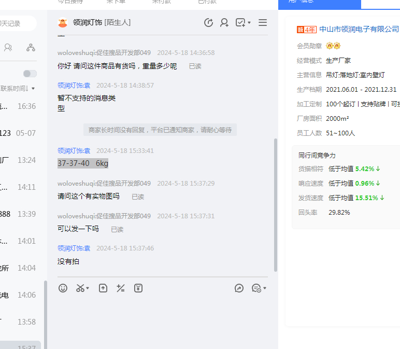The height and width of the screenshot is (349, 400).
Task: Open the 联系时间 sort dropdown
Action: point(18,89)
